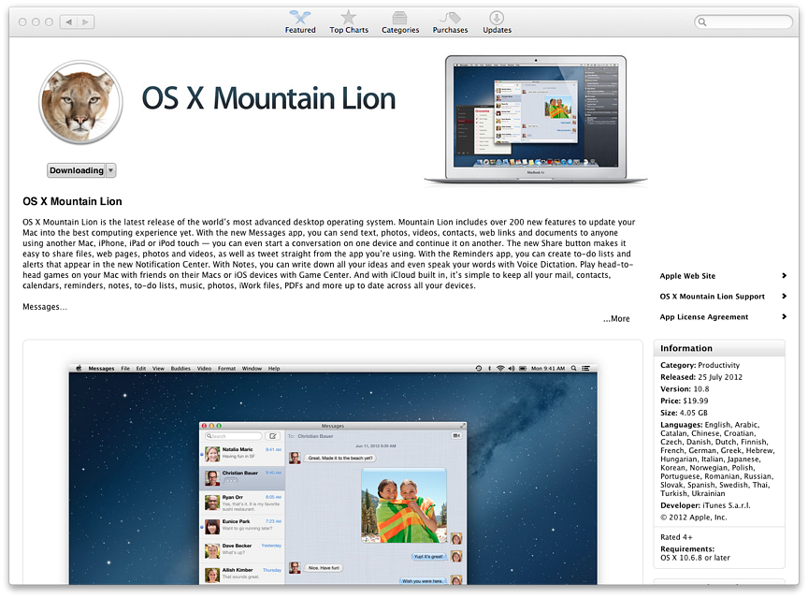808x598 pixels.
Task: Click Buddies menu in screenshot menu bar
Action: click(x=180, y=369)
